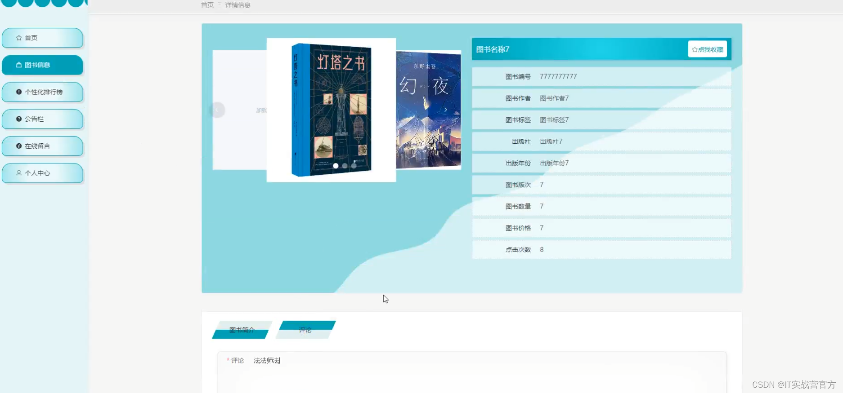Select the second carousel indicator dot
The width and height of the screenshot is (843, 393).
point(345,166)
